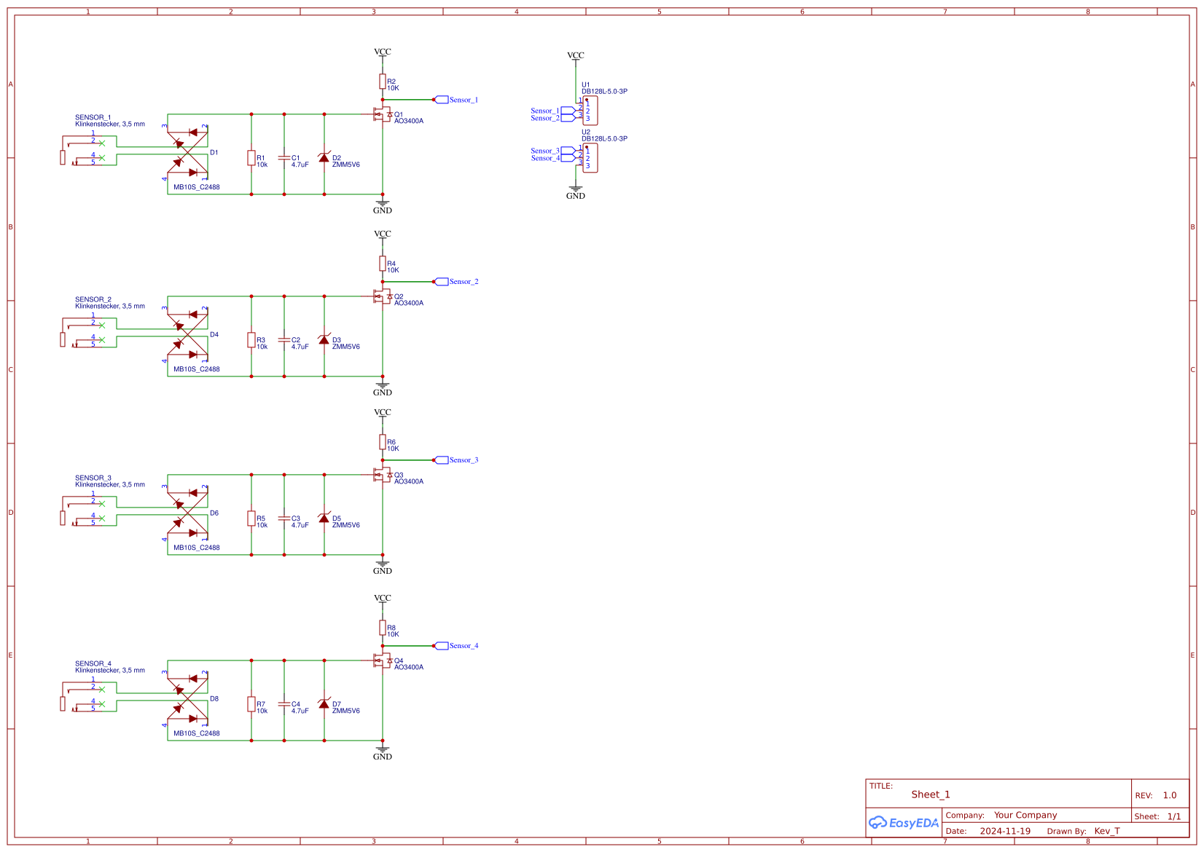Select bridge rectifier D1 MB10S_C2488

188,153
